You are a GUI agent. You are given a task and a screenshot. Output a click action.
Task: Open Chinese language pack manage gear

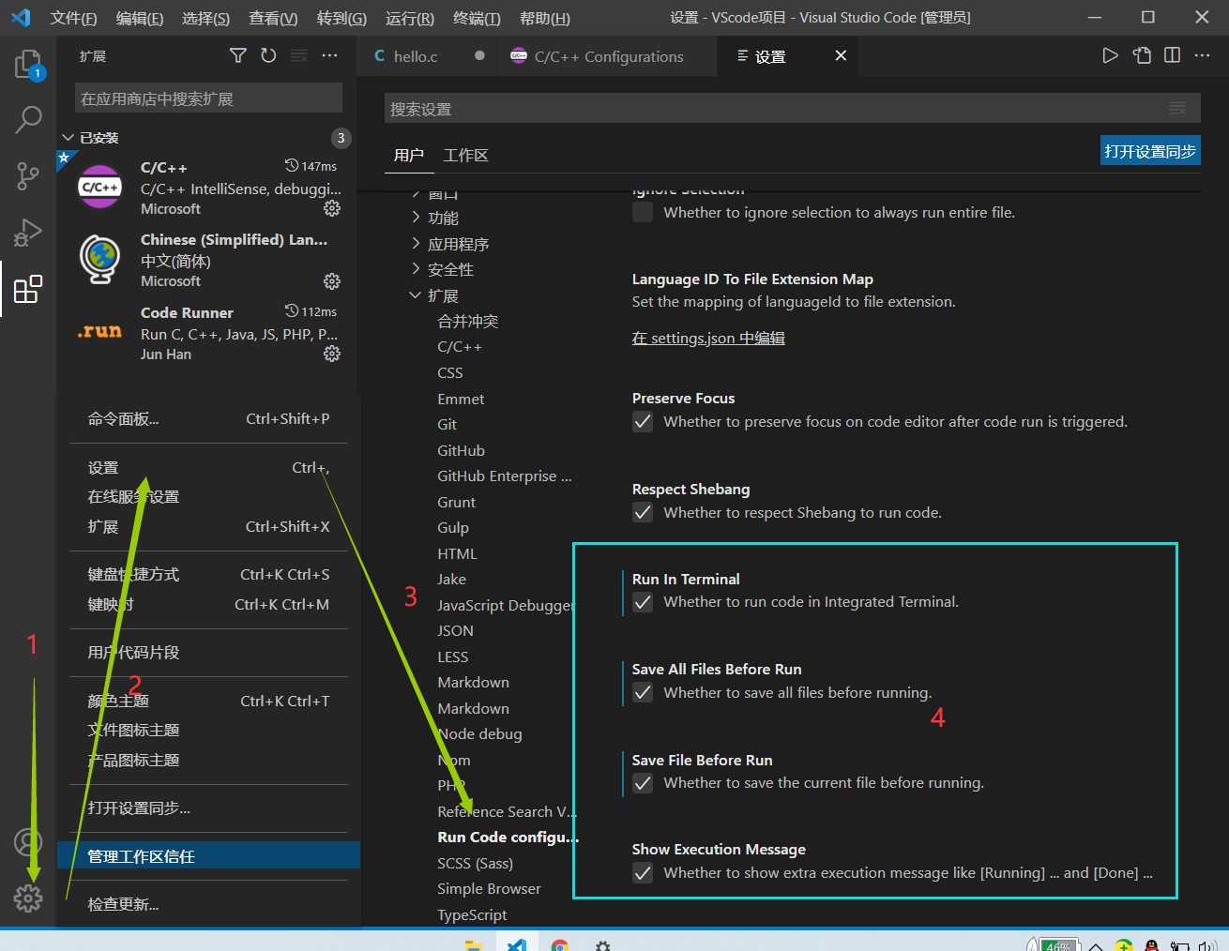pos(332,281)
